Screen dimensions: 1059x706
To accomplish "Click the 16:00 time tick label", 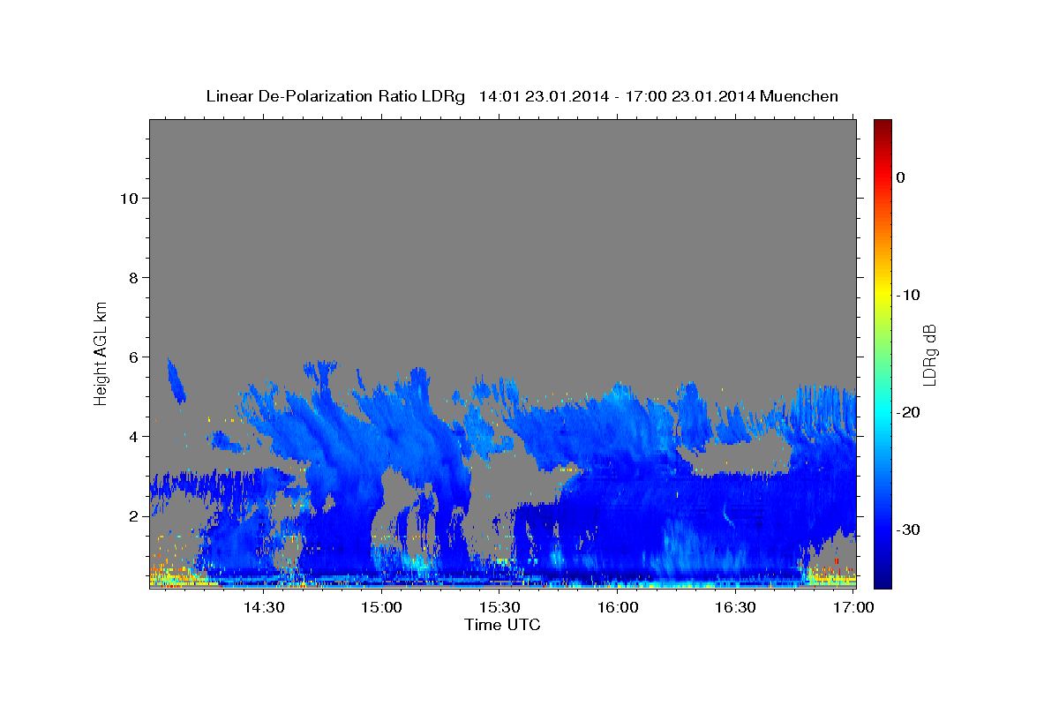I will click(x=618, y=607).
